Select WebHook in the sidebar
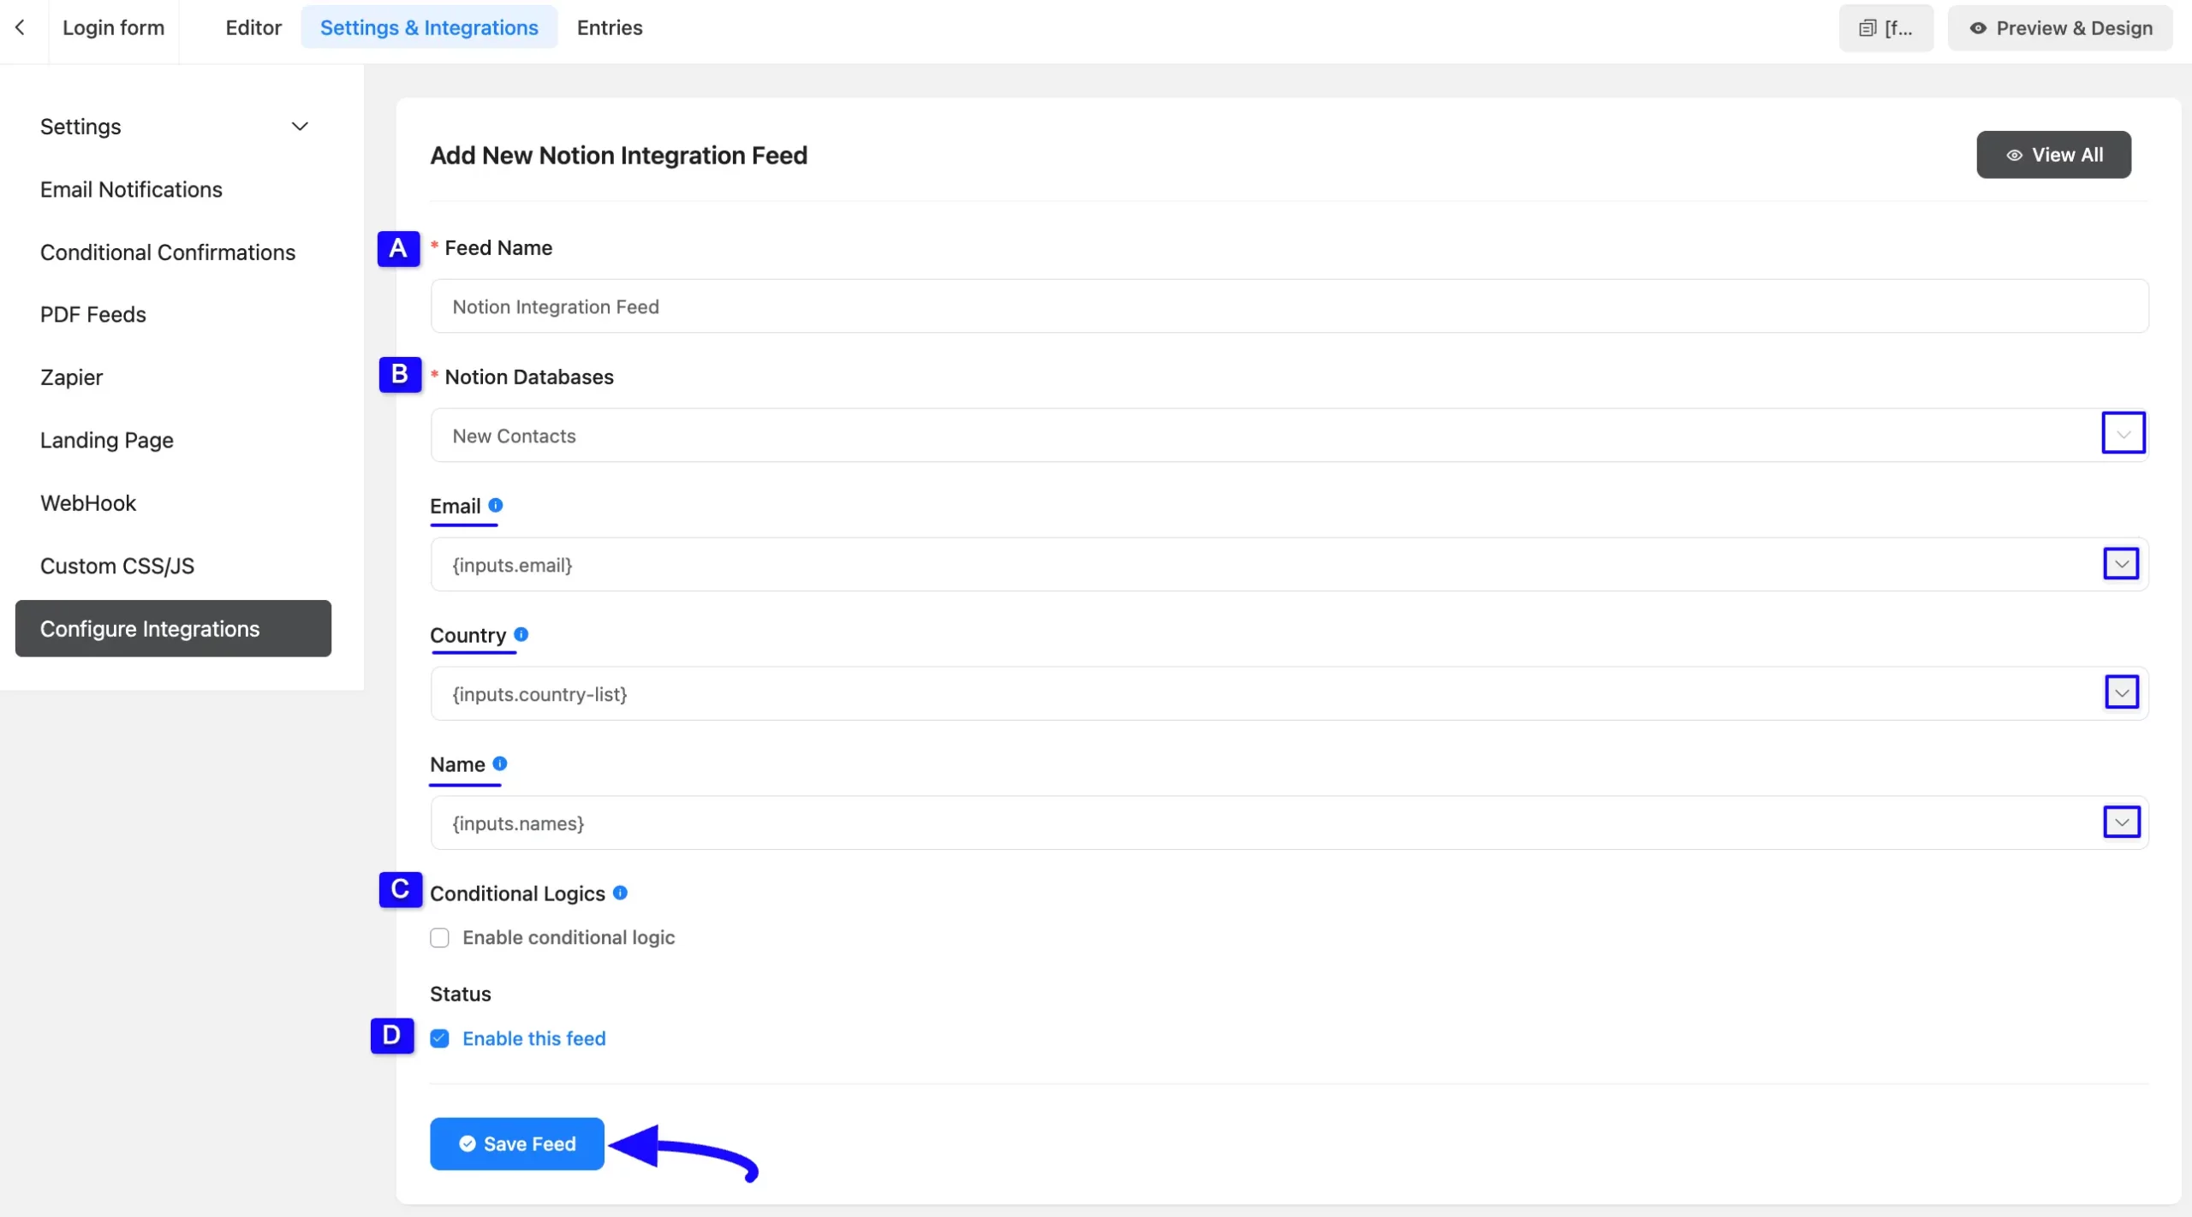Viewport: 2192px width, 1217px height. tap(88, 502)
